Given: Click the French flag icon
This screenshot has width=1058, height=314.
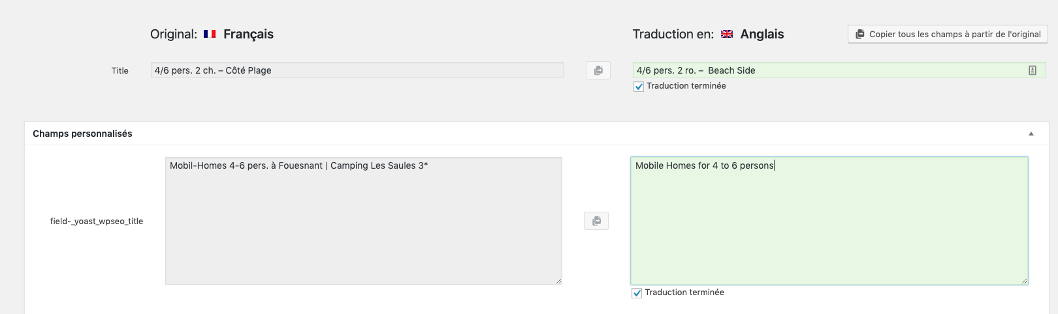Looking at the screenshot, I should [x=210, y=34].
